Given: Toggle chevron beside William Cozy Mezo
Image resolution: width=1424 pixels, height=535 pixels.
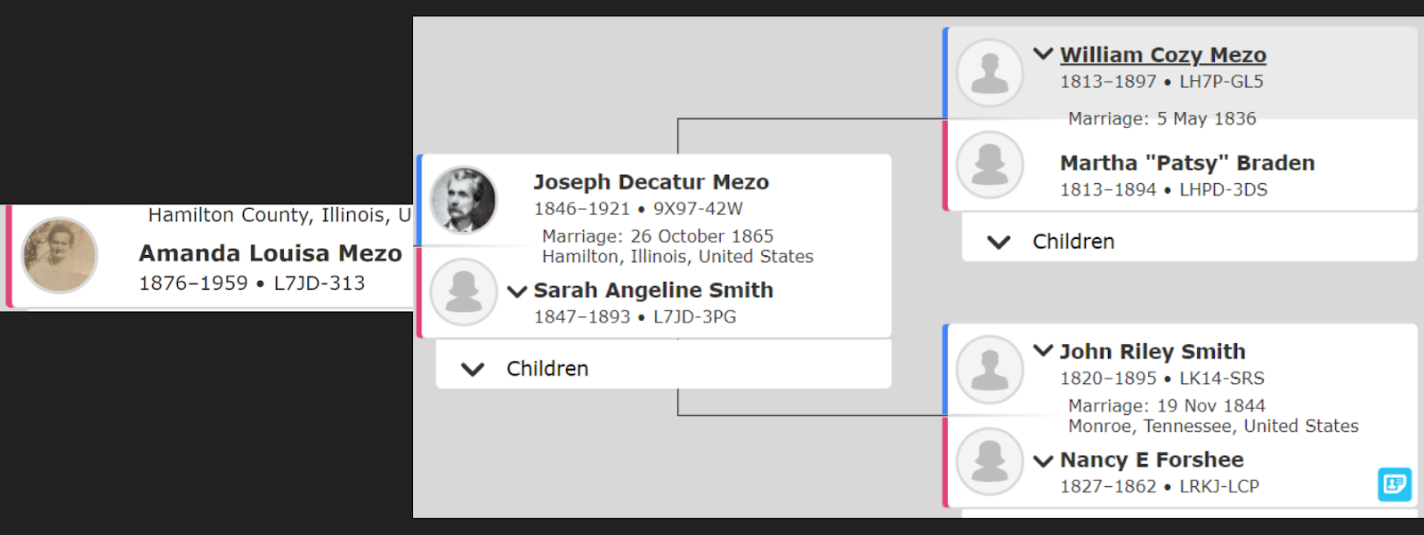Looking at the screenshot, I should (x=1043, y=54).
